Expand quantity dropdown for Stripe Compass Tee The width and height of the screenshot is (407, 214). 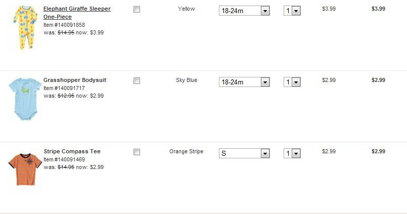[292, 153]
